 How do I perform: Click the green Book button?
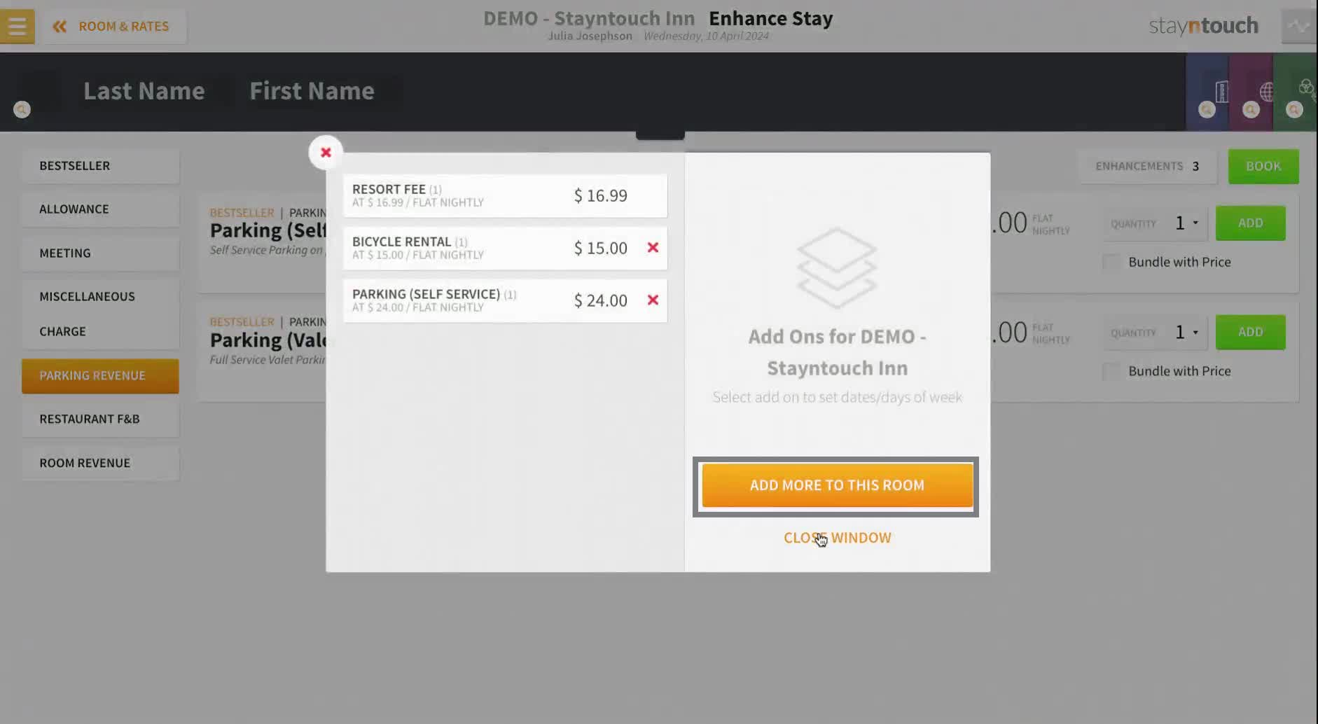[x=1263, y=167]
